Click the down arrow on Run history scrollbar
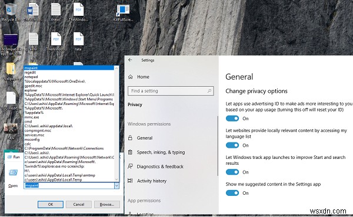The height and width of the screenshot is (217, 353). (116, 179)
